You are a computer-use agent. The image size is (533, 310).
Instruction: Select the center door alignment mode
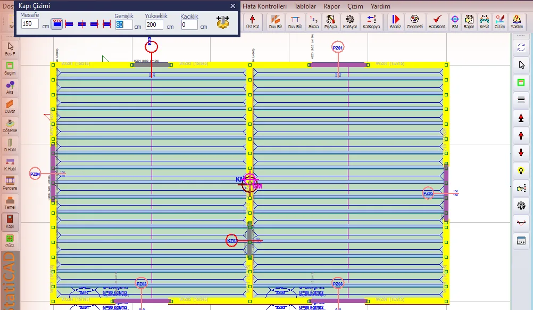tap(81, 24)
